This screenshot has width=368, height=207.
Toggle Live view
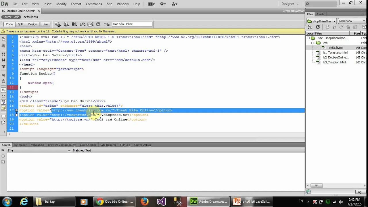coord(45,24)
